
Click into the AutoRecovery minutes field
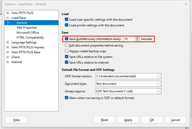(129, 39)
